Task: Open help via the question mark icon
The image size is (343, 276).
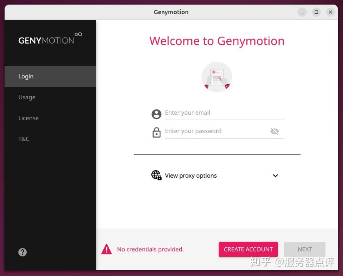Action: [x=22, y=252]
